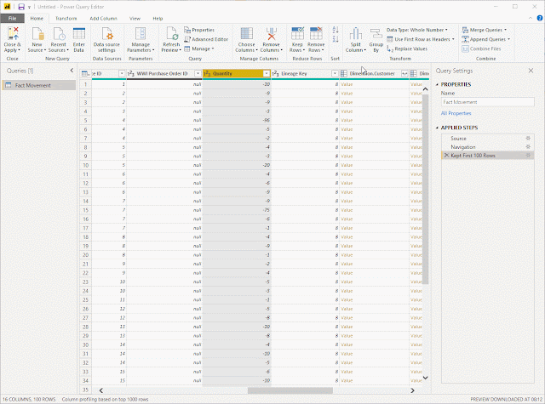The width and height of the screenshot is (545, 404).
Task: Click the Keep Rows icon
Action: click(x=297, y=34)
